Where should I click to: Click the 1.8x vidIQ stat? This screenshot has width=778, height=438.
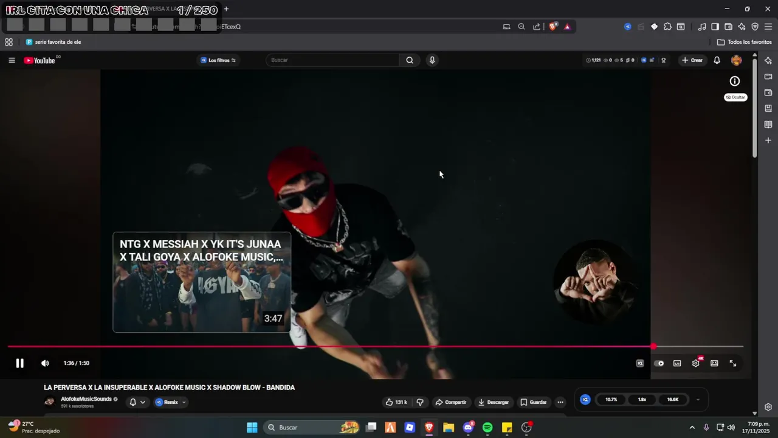coord(642,400)
